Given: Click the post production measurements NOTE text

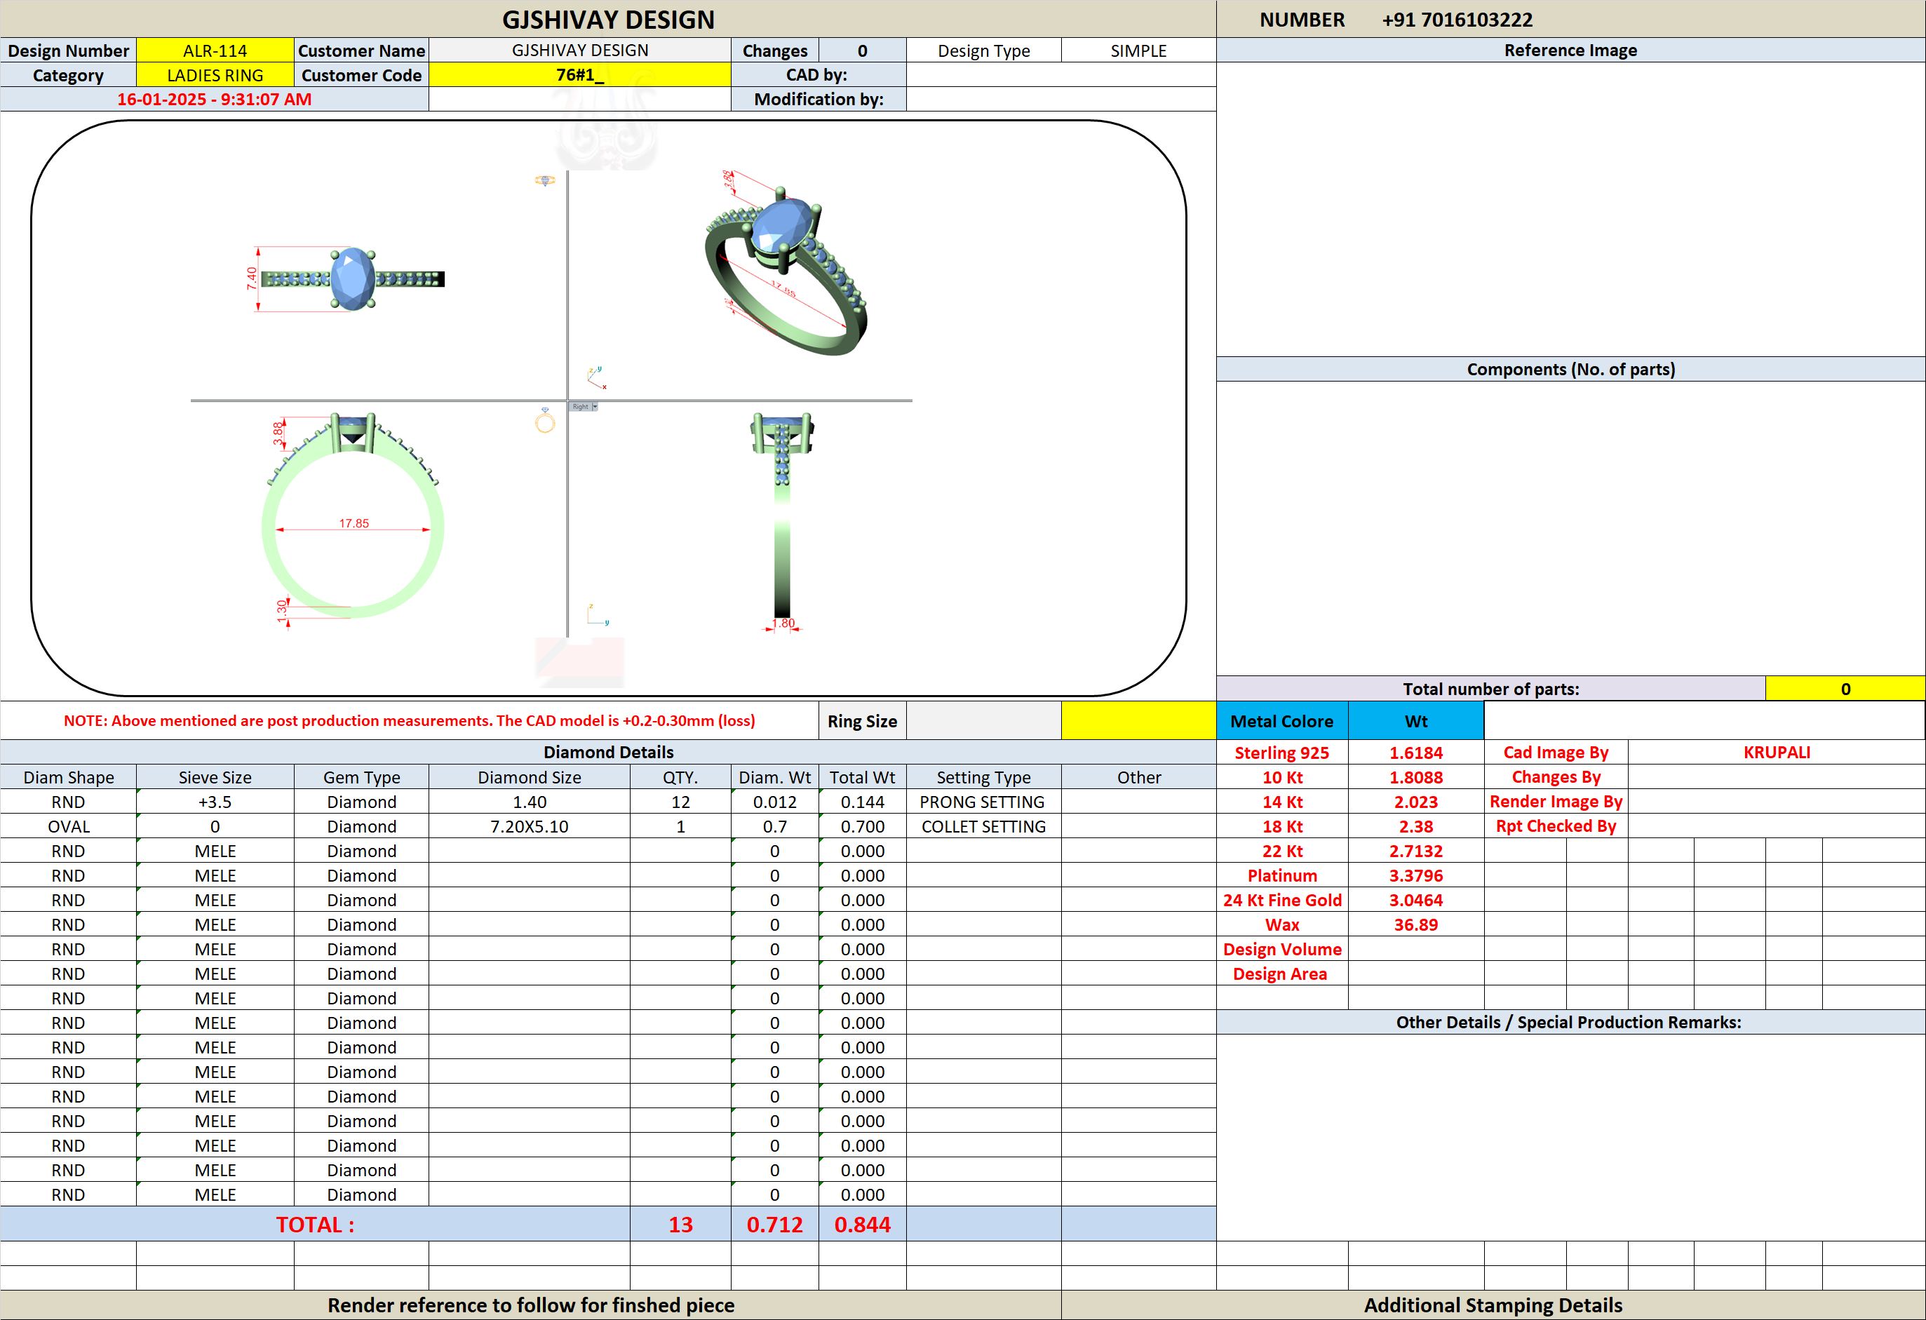Looking at the screenshot, I should pos(410,721).
